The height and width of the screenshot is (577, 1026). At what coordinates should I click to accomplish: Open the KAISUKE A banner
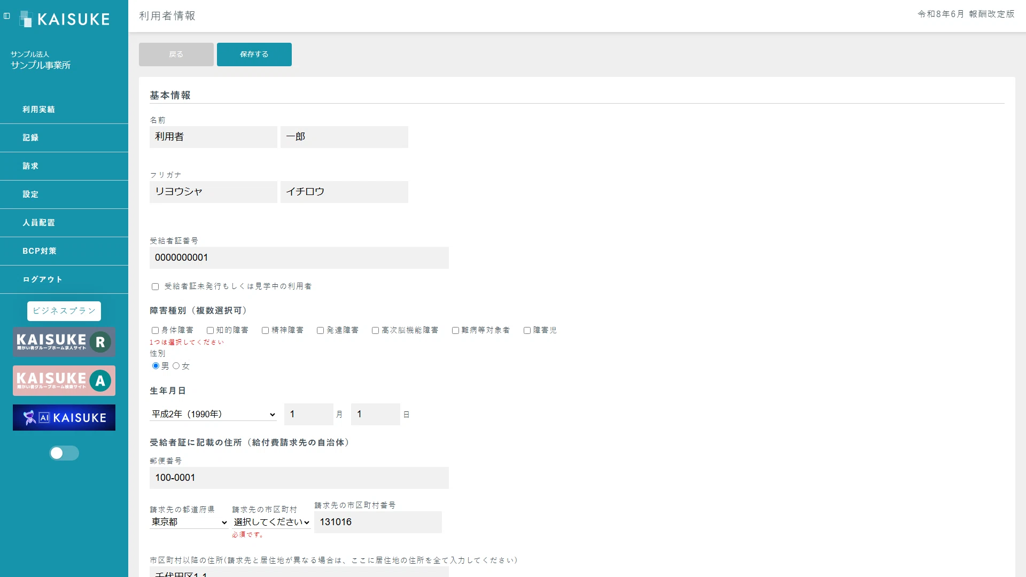64,380
